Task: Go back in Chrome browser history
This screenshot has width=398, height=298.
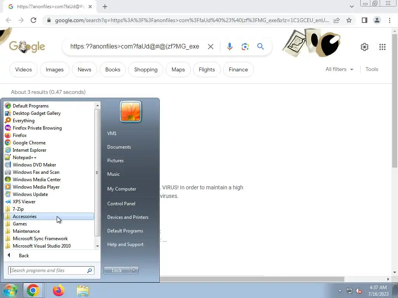Action: [9, 20]
